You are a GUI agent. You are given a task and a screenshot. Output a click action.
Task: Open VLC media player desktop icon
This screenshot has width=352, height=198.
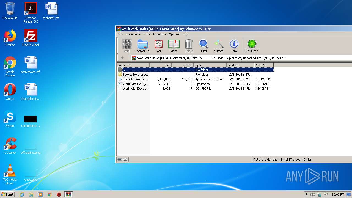(10, 174)
